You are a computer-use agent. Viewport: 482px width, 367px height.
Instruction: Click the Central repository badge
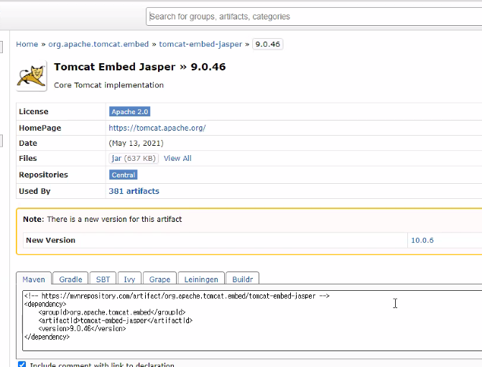(x=123, y=175)
